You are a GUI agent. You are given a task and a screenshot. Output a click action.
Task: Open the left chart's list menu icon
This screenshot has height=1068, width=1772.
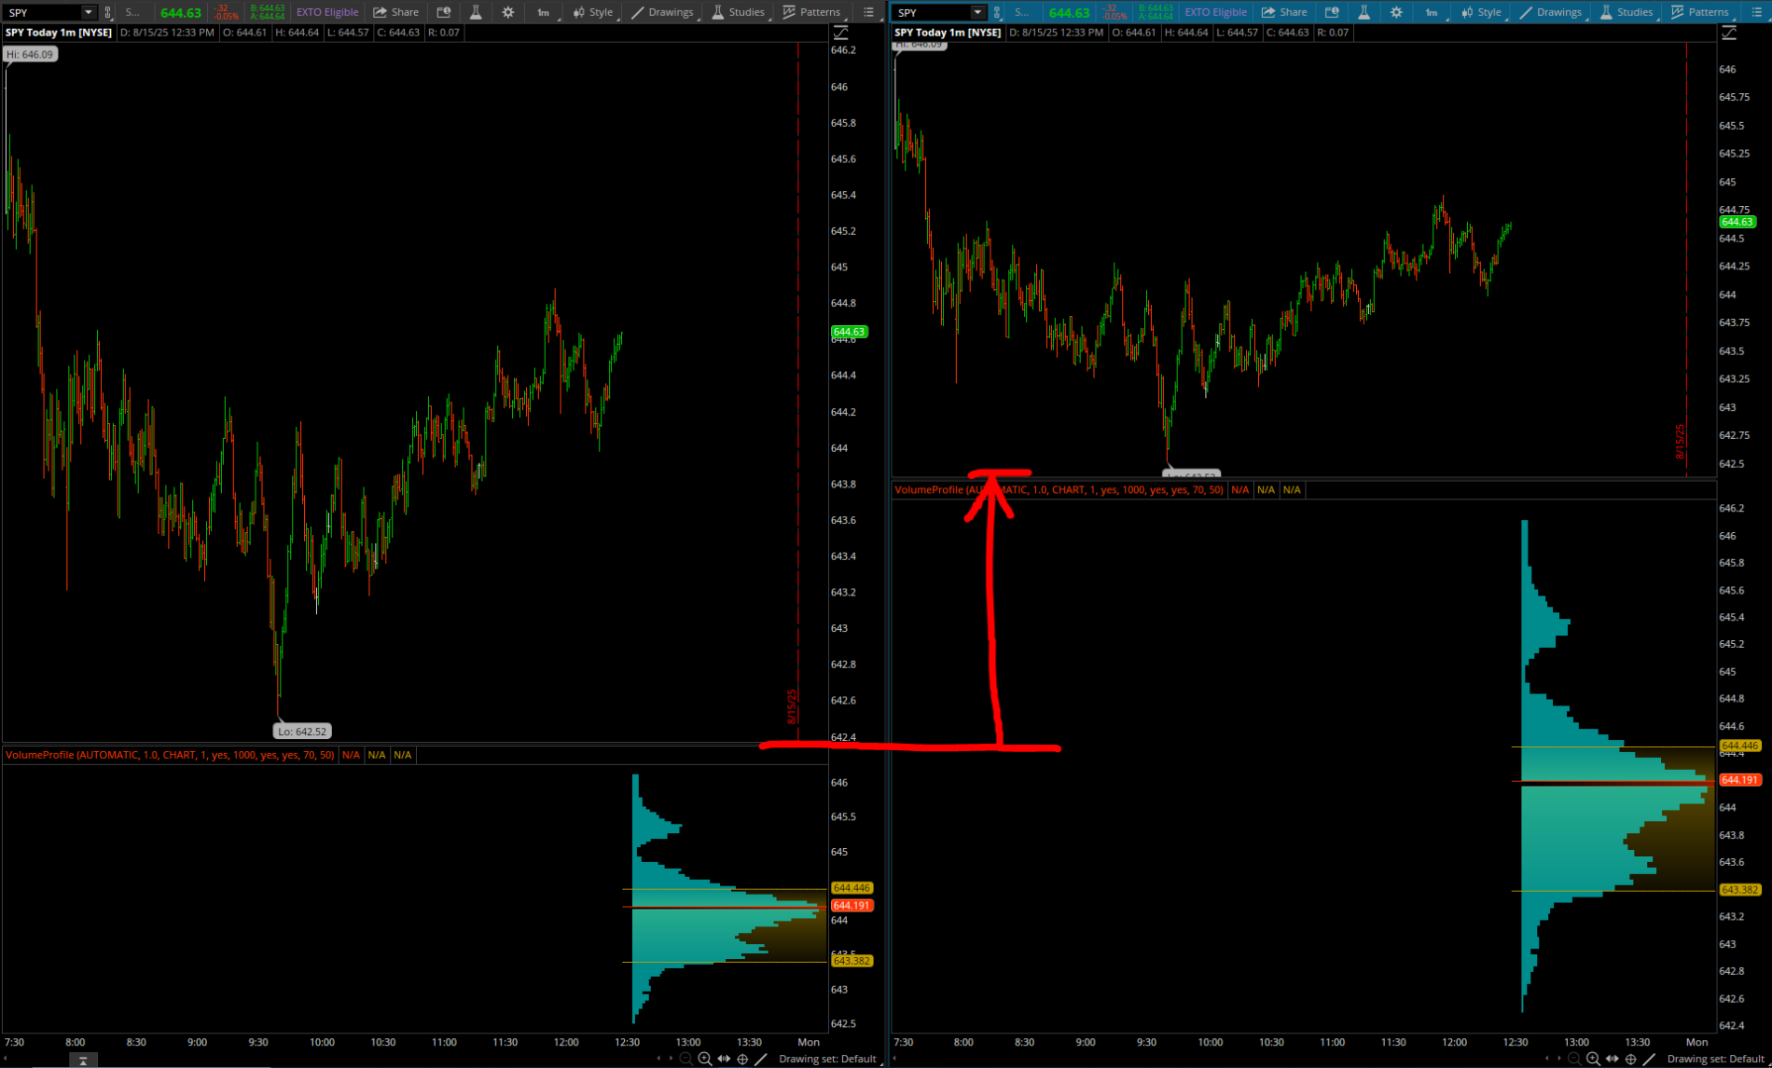[868, 12]
